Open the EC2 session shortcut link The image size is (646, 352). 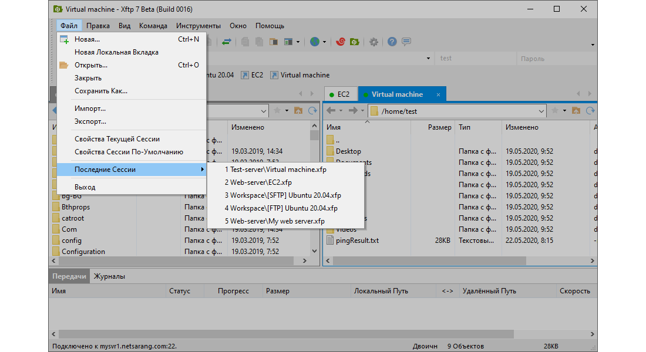click(x=252, y=75)
